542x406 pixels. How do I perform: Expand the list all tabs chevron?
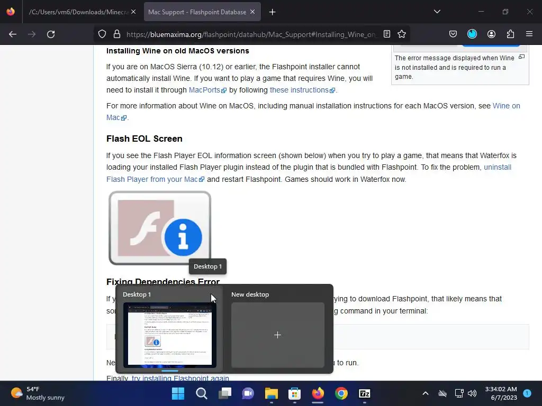tap(437, 12)
